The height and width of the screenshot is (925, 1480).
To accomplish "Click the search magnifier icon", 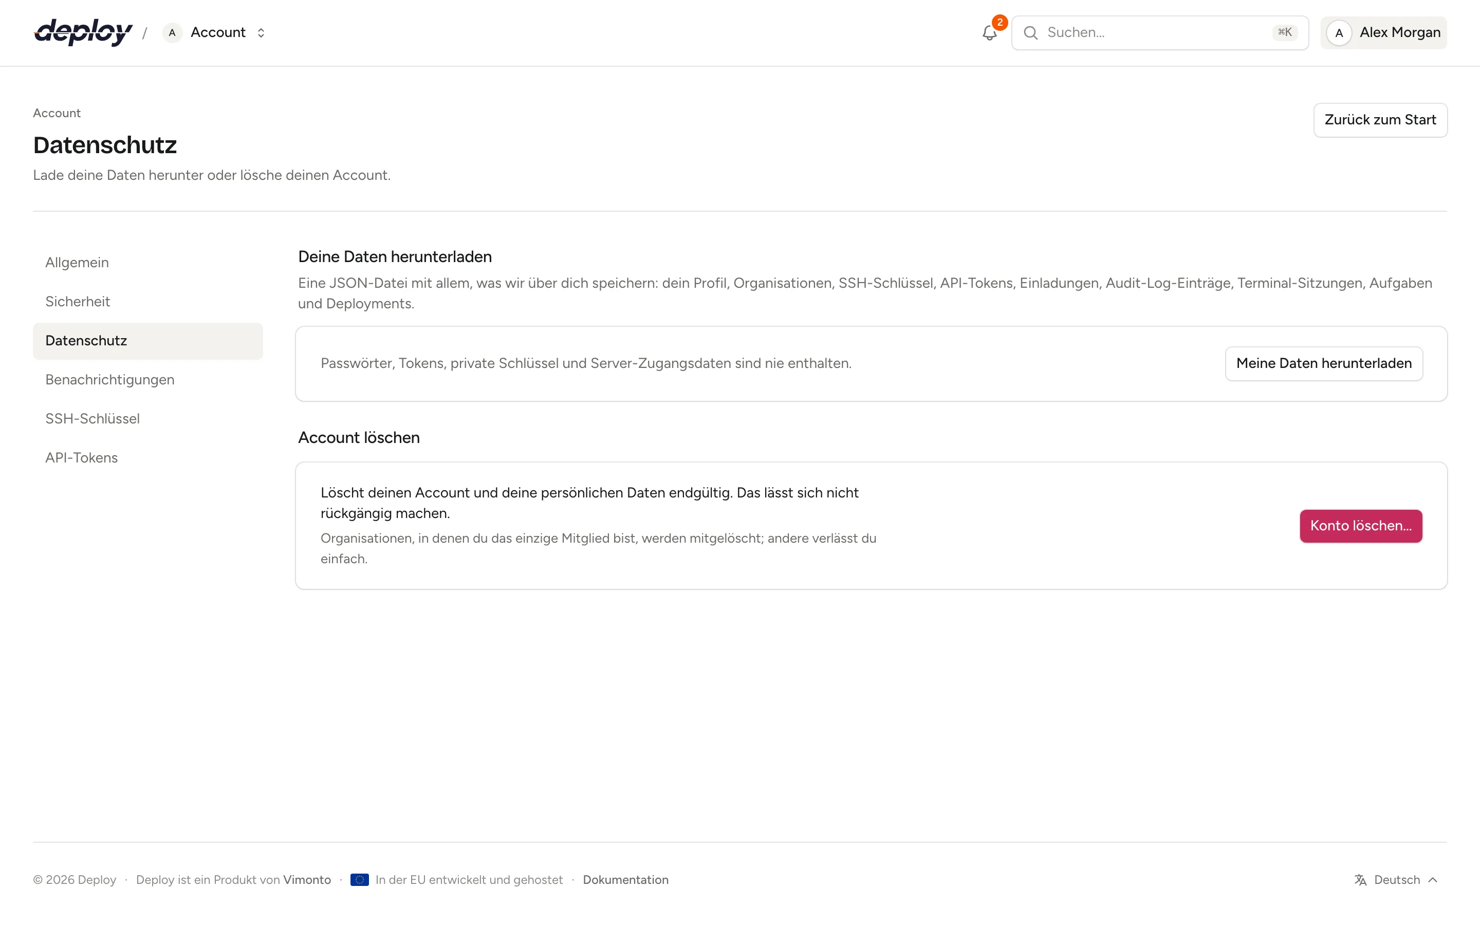I will pyautogui.click(x=1030, y=33).
